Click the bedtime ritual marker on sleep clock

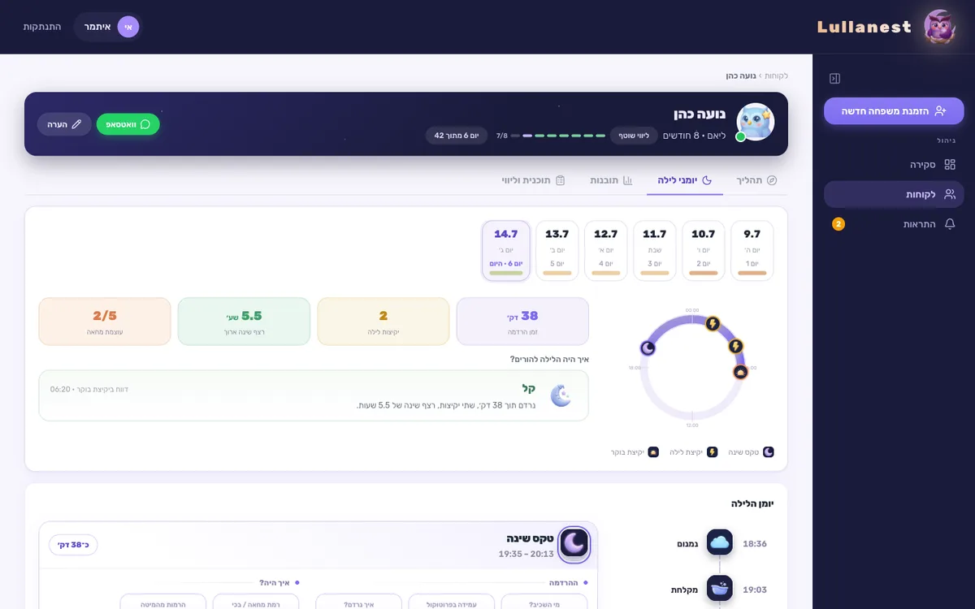pyautogui.click(x=648, y=348)
